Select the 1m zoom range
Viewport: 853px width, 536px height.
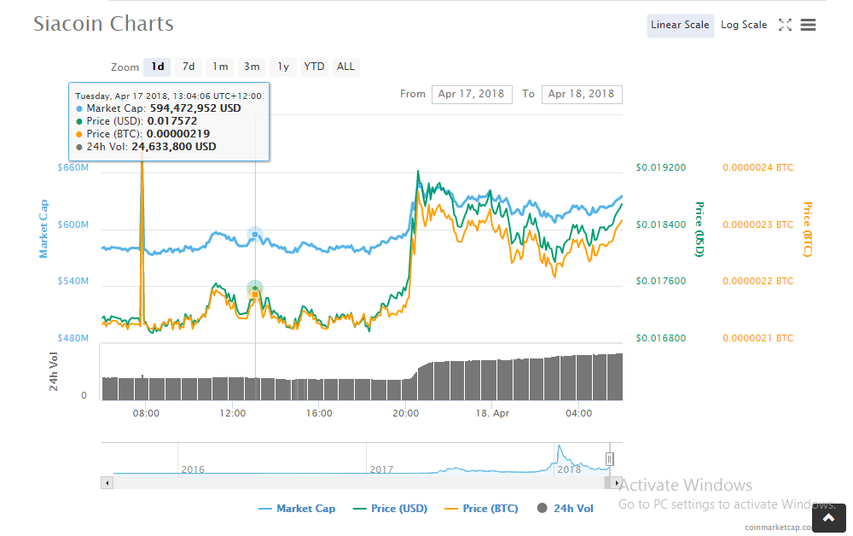click(220, 67)
